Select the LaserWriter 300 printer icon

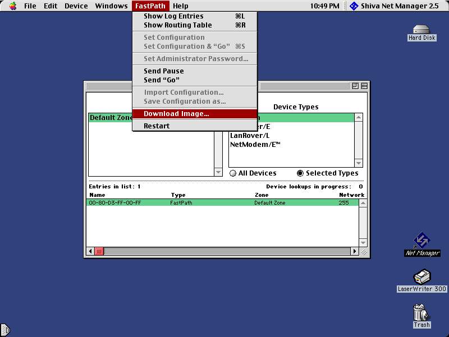(421, 277)
